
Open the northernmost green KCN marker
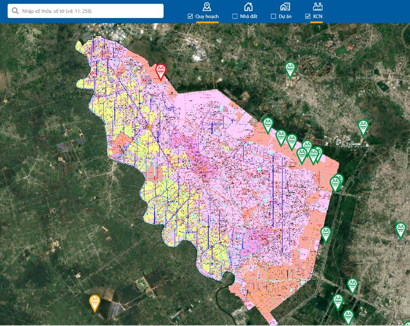pyautogui.click(x=290, y=70)
